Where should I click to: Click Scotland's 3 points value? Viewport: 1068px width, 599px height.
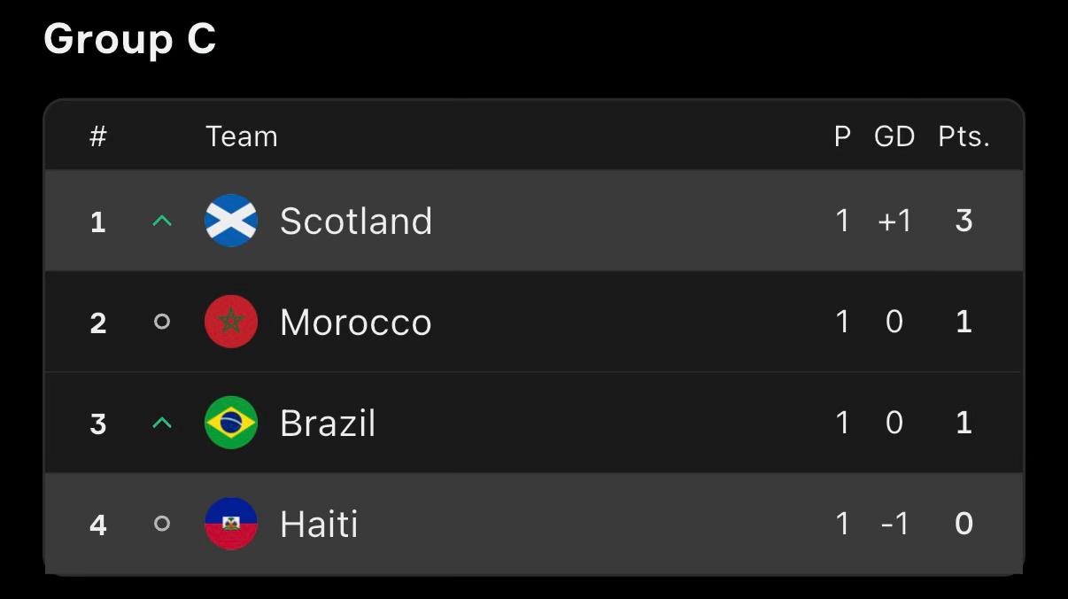(964, 221)
